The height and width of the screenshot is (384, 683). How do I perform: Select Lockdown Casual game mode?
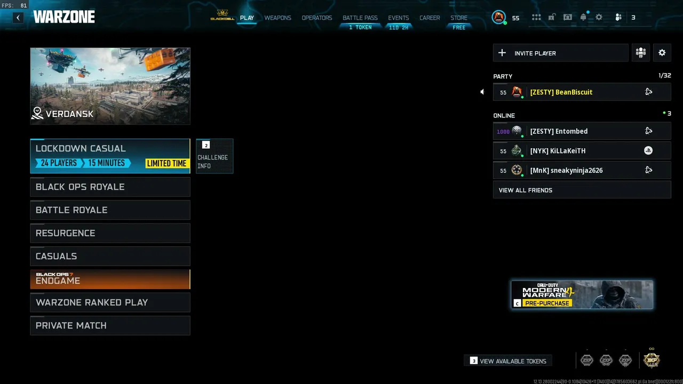tap(110, 156)
